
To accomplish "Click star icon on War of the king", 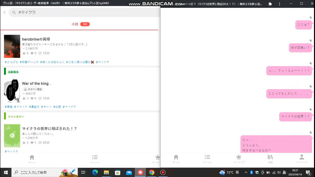I will (24, 98).
